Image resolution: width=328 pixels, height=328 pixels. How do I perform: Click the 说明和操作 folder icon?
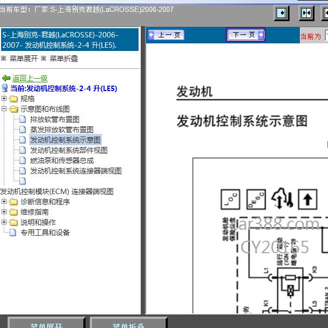[14, 222]
